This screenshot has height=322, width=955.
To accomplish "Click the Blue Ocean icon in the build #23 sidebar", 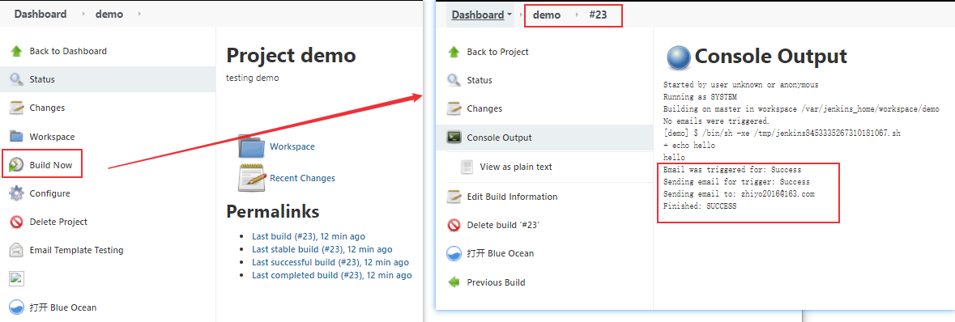I will coord(454,254).
